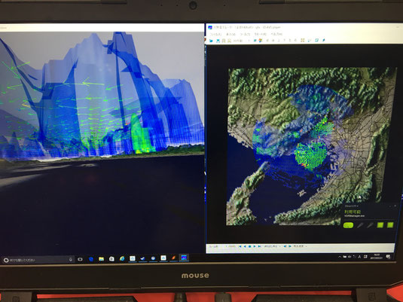This screenshot has width=403, height=302.
Task: Show hidden system tray icons chevron
Action: (340, 257)
